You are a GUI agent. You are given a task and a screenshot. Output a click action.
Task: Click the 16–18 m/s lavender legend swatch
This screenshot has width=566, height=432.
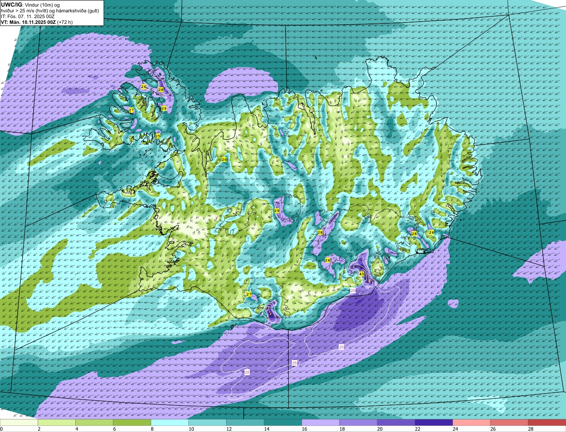coord(321,422)
